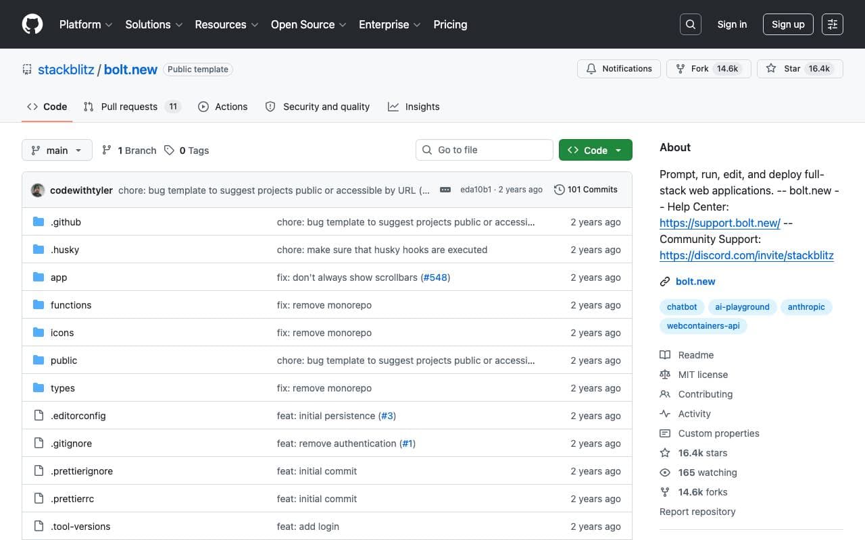The image size is (865, 540).
Task: Click the Star button with star icon
Action: (x=800, y=69)
